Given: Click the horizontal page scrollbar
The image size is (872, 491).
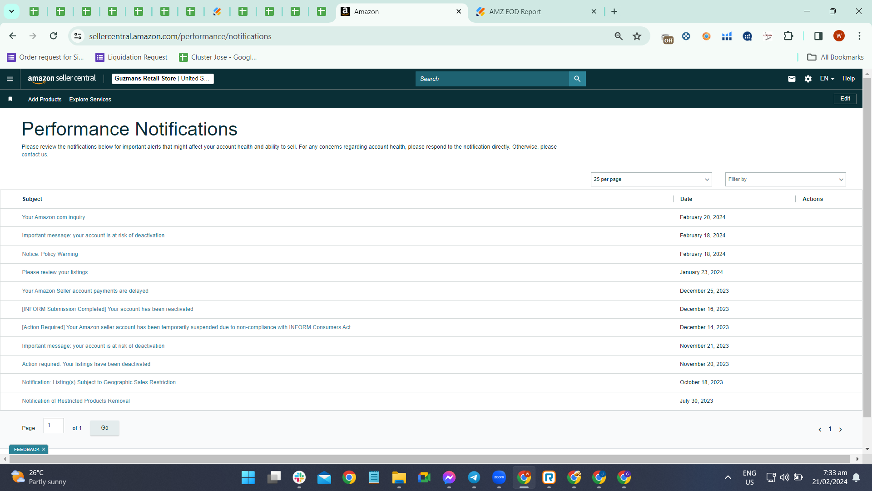Looking at the screenshot, I should coord(429,459).
